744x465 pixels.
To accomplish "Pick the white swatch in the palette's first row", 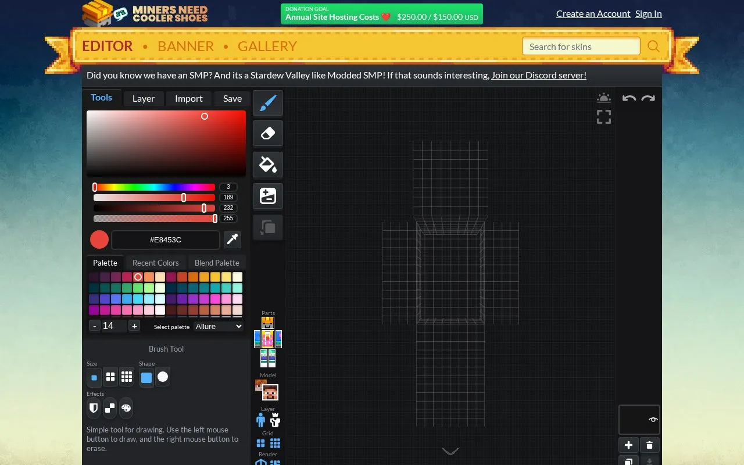I will 237,277.
